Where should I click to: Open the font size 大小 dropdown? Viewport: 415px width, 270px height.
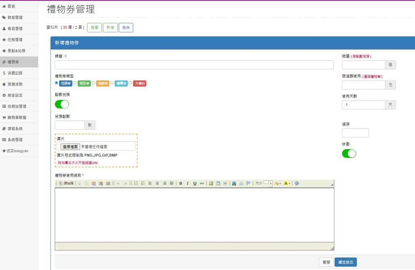pyautogui.click(x=267, y=184)
